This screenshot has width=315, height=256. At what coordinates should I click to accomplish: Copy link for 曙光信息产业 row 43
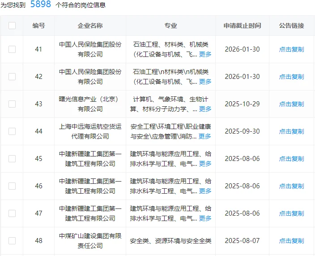point(291,104)
